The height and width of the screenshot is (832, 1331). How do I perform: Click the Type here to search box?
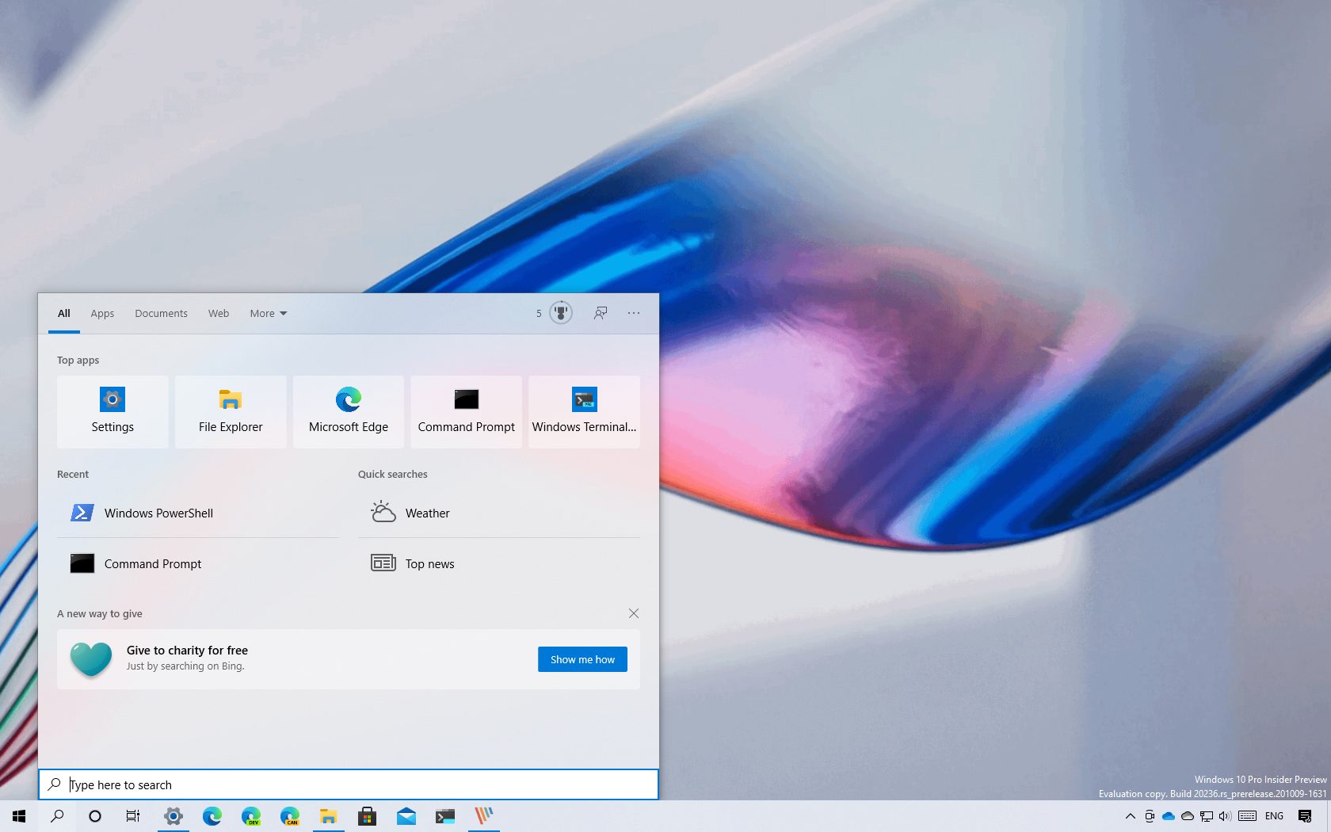[349, 784]
